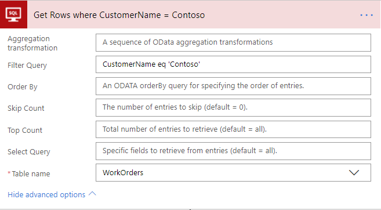Click the Aggregation transformation label
This screenshot has width=381, height=210.
point(32,44)
